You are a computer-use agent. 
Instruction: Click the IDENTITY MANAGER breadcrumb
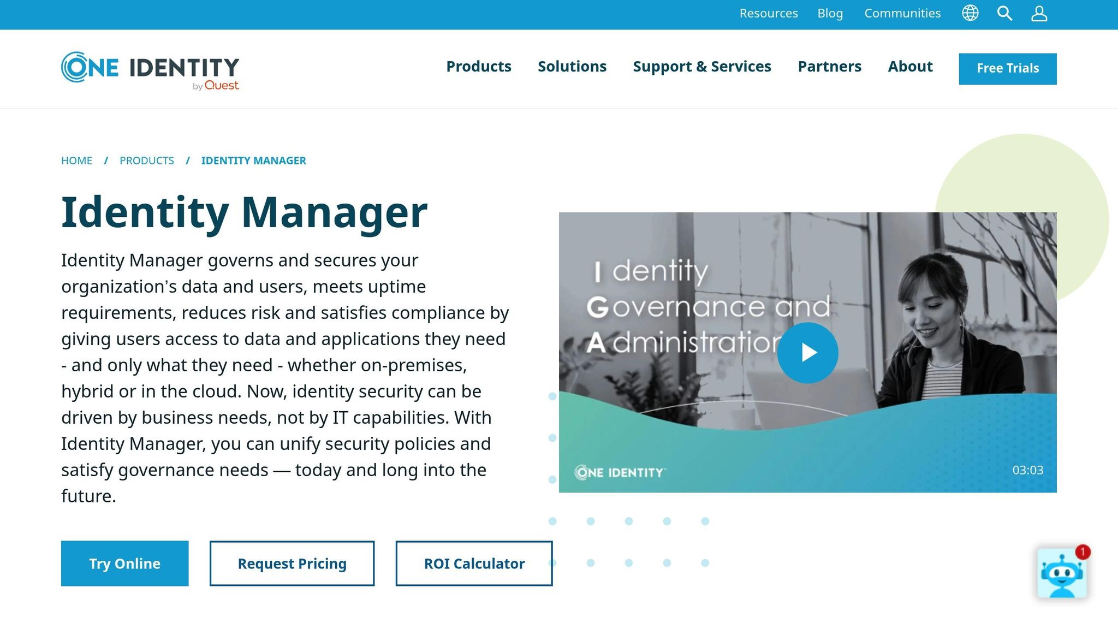click(253, 161)
